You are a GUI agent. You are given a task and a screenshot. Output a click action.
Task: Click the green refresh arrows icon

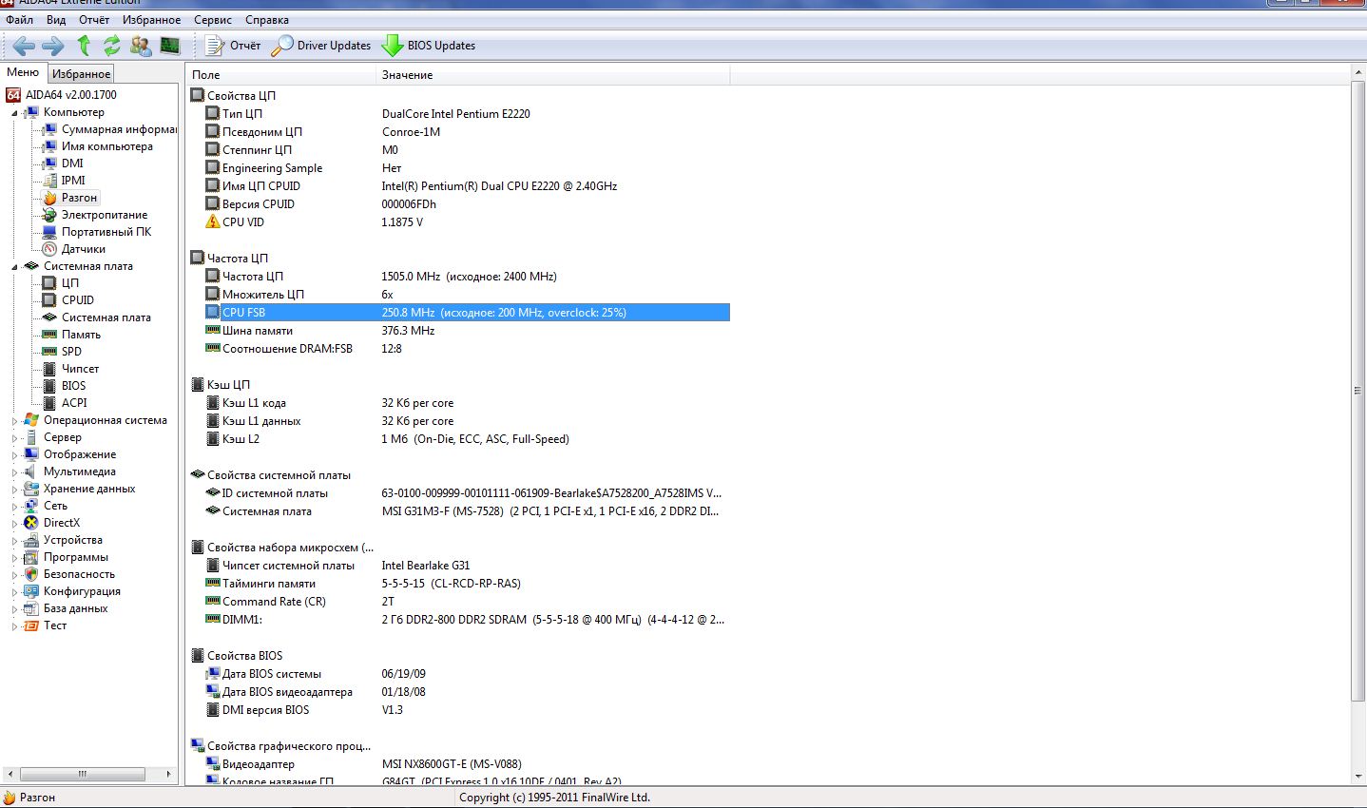[112, 46]
